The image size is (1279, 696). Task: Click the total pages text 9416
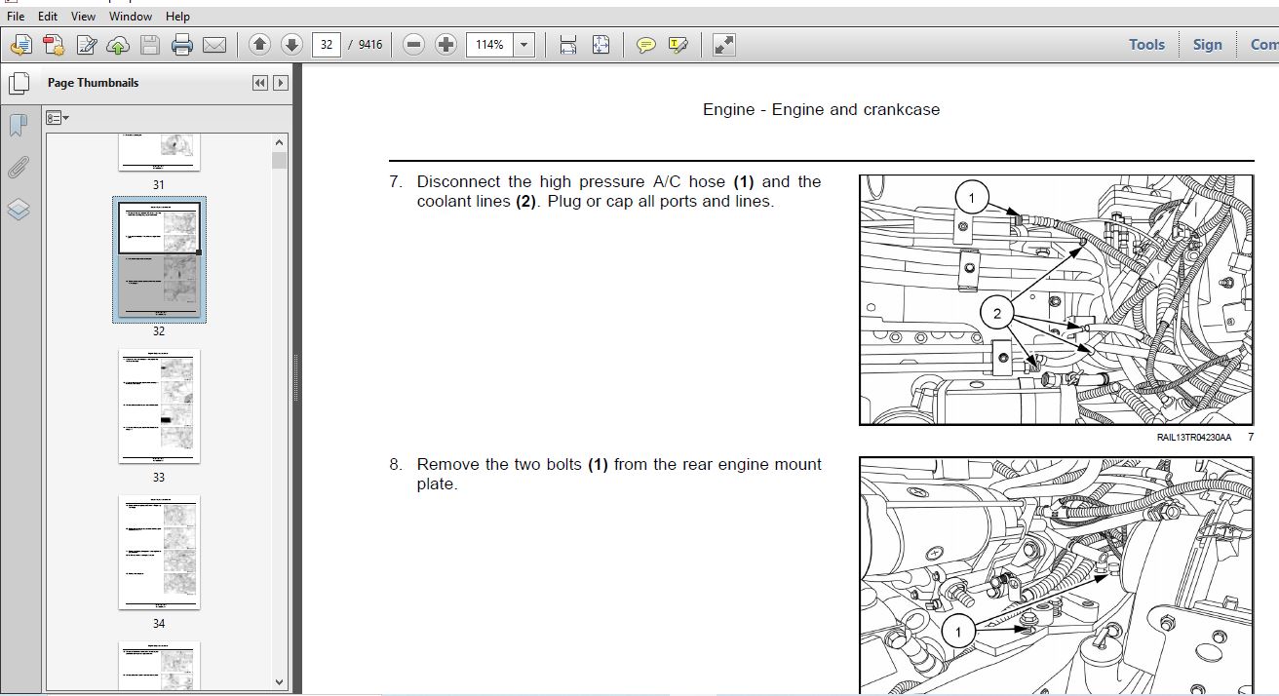click(x=370, y=45)
